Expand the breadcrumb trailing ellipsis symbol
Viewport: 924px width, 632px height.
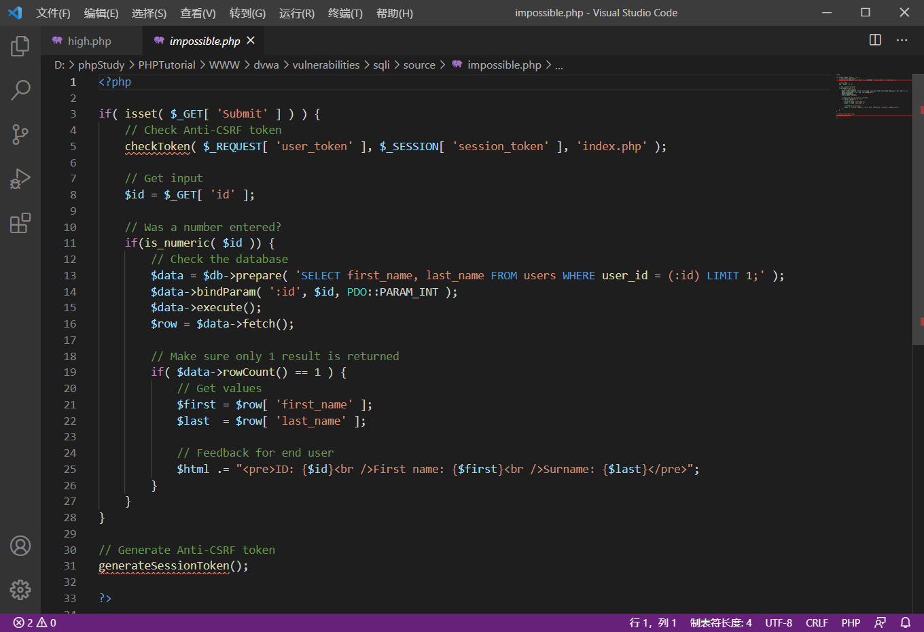click(558, 65)
